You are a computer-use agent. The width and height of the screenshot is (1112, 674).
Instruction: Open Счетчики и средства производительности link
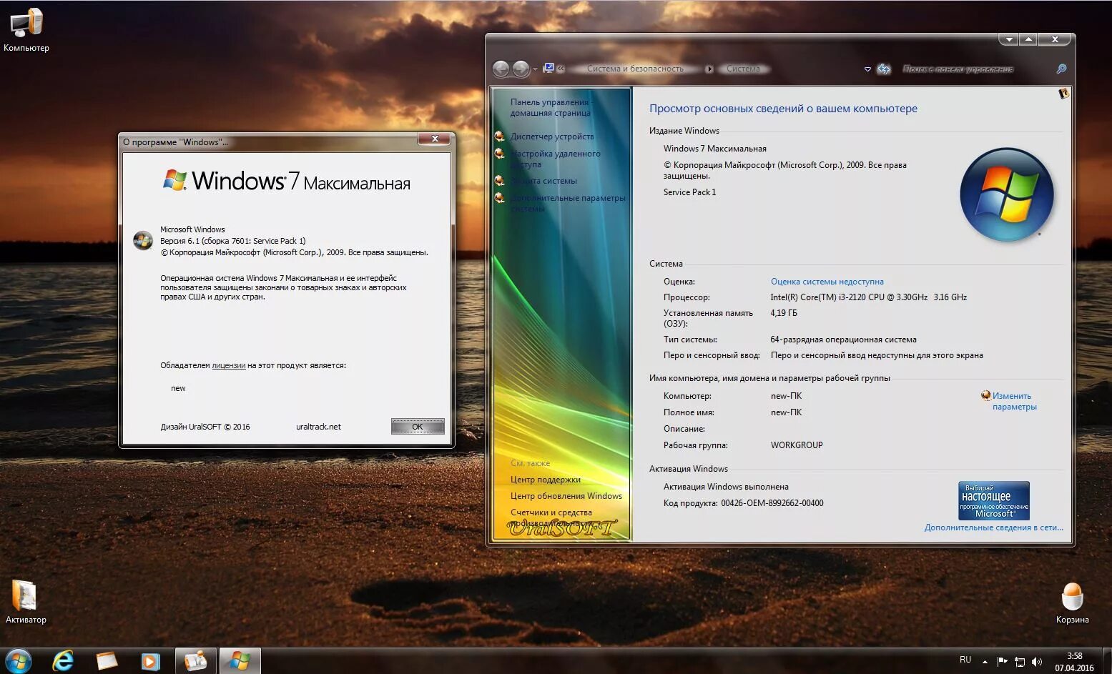pyautogui.click(x=551, y=517)
